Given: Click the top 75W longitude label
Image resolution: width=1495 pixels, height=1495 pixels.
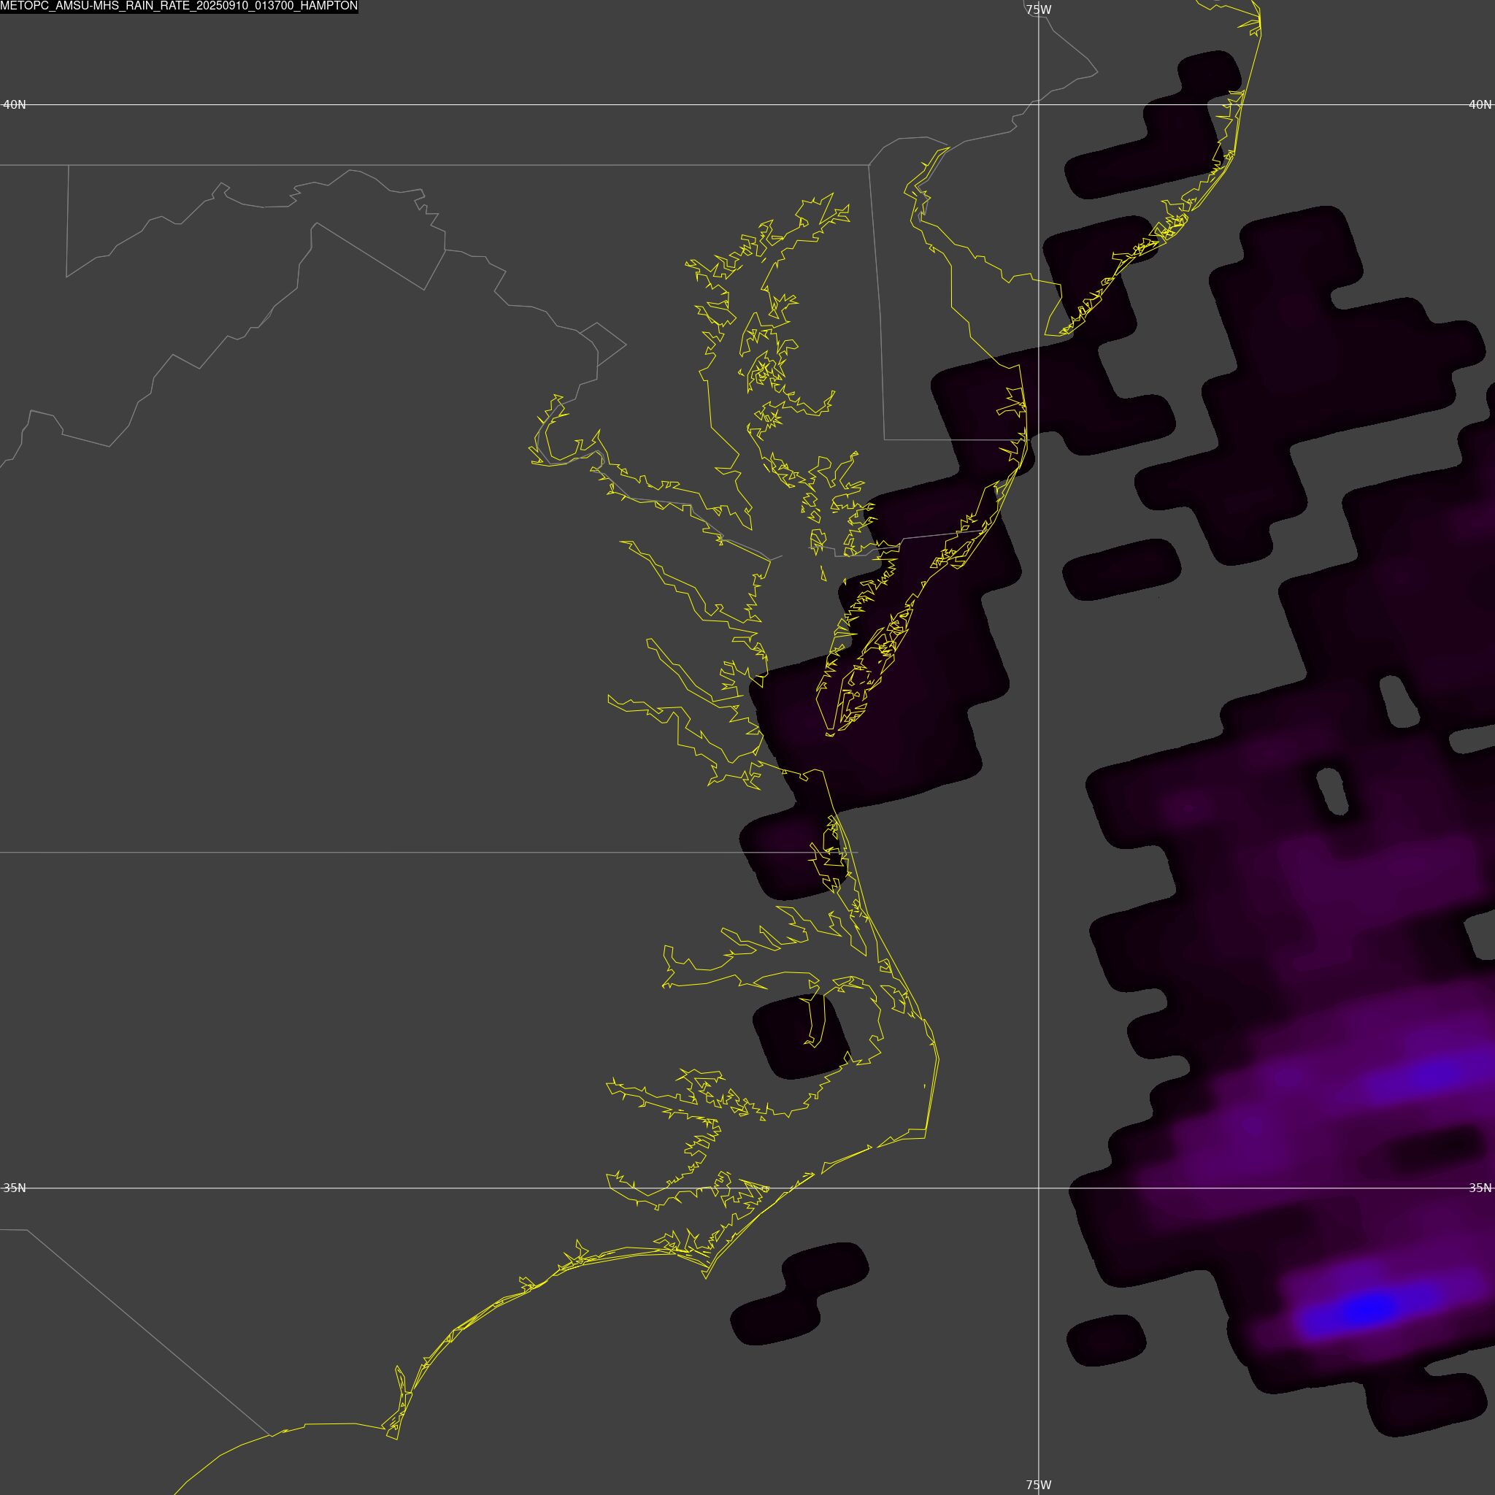Looking at the screenshot, I should [1039, 10].
